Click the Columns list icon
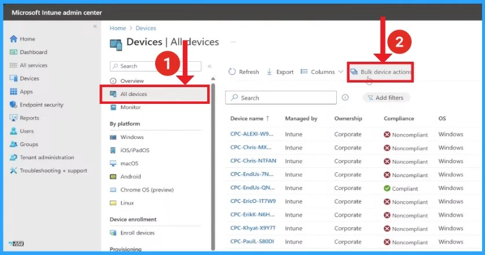Image resolution: width=485 pixels, height=255 pixels. coord(304,72)
